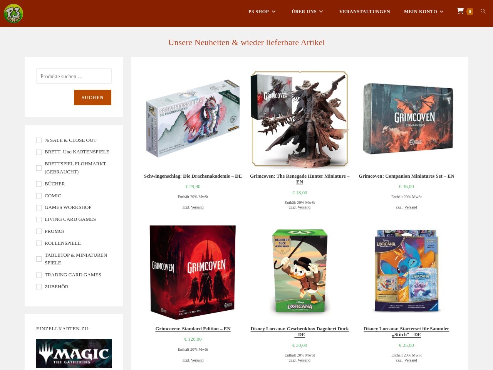The image size is (493, 370).
Task: Expand the P3 SHOP dropdown menu
Action: coord(262,12)
